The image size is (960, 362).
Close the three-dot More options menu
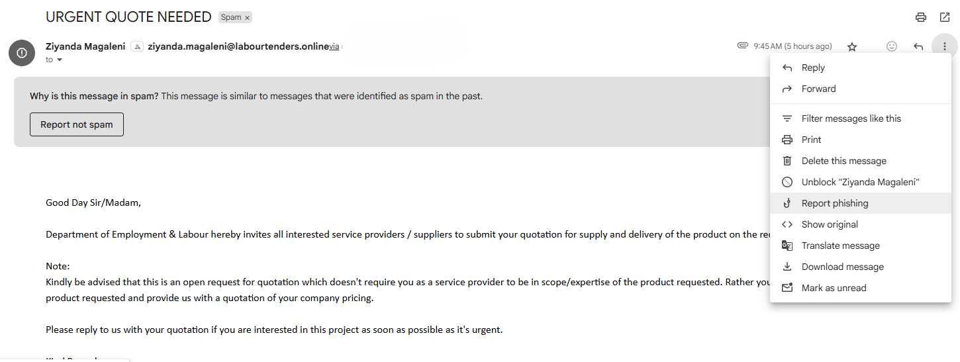point(944,46)
